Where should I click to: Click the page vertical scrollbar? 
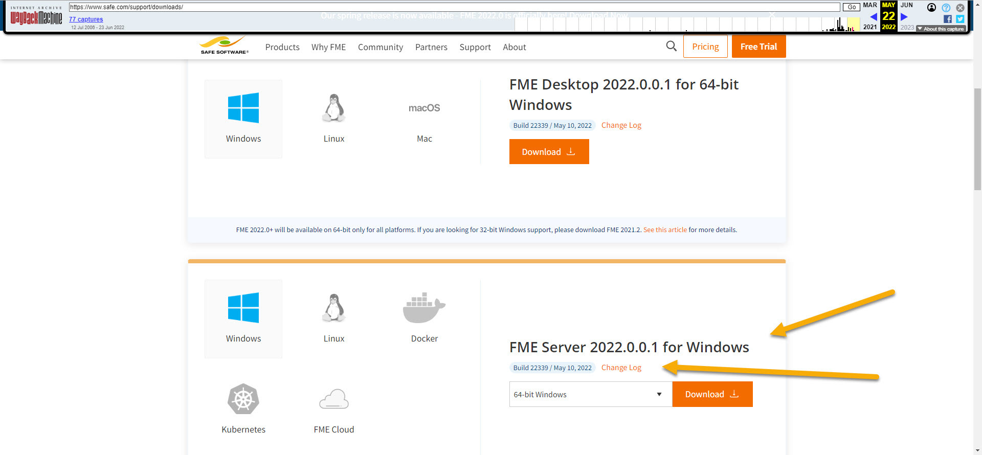tap(977, 139)
